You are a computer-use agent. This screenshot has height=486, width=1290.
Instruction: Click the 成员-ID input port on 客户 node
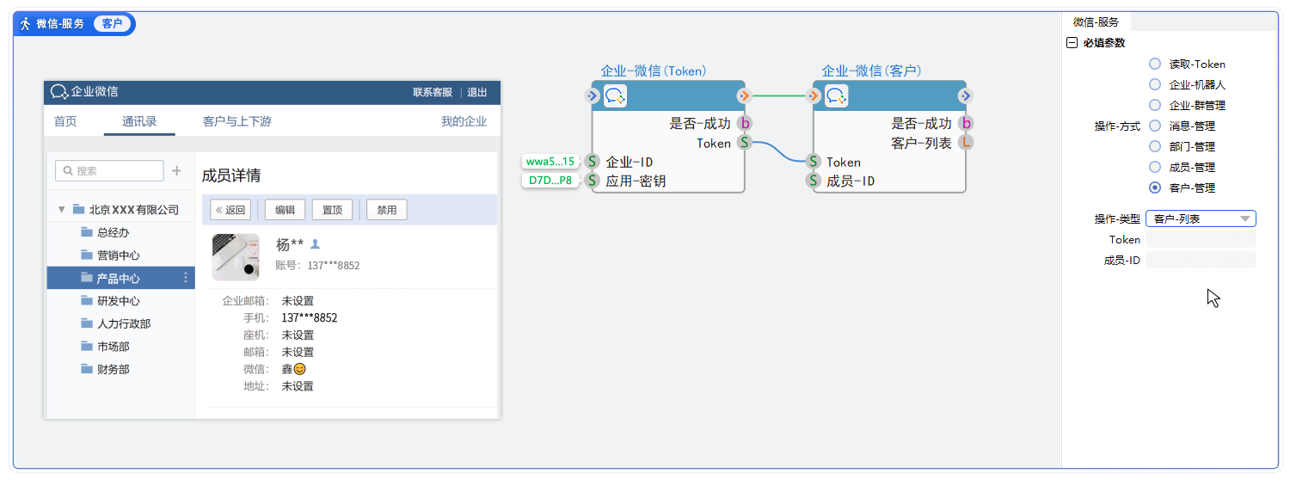click(x=813, y=181)
